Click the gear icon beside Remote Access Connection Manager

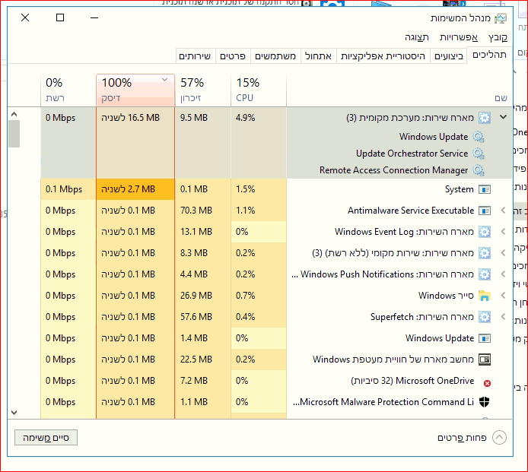point(479,170)
